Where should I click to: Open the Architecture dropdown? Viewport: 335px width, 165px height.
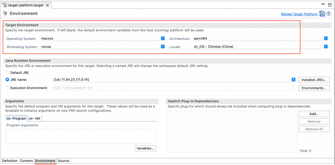[x=326, y=38]
